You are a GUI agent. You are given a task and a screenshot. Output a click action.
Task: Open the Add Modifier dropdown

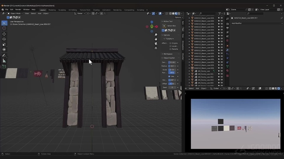(x=257, y=23)
